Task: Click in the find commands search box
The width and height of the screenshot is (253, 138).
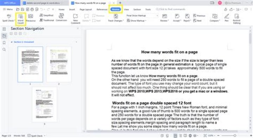Action: pos(170,9)
